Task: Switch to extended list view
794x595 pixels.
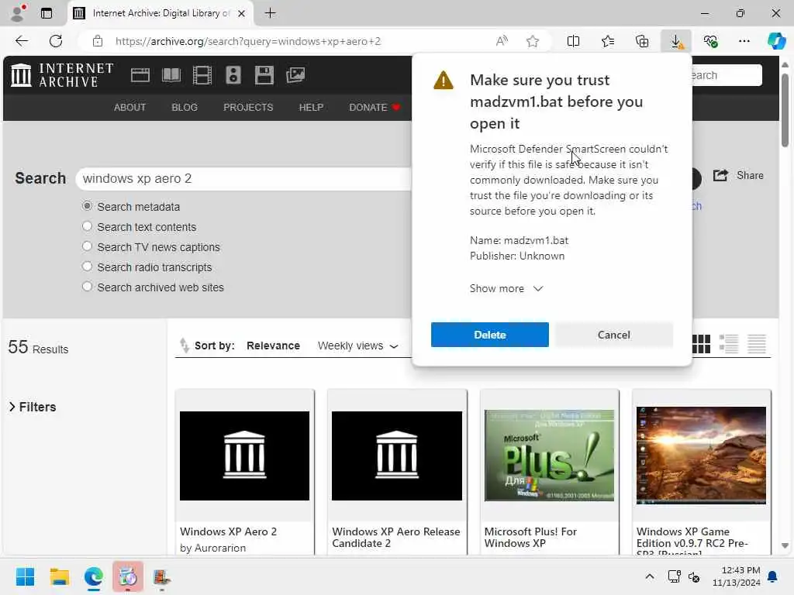Action: coord(729,344)
